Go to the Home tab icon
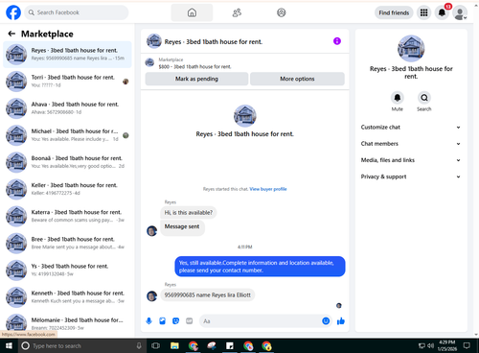The height and width of the screenshot is (353, 479). (x=192, y=12)
